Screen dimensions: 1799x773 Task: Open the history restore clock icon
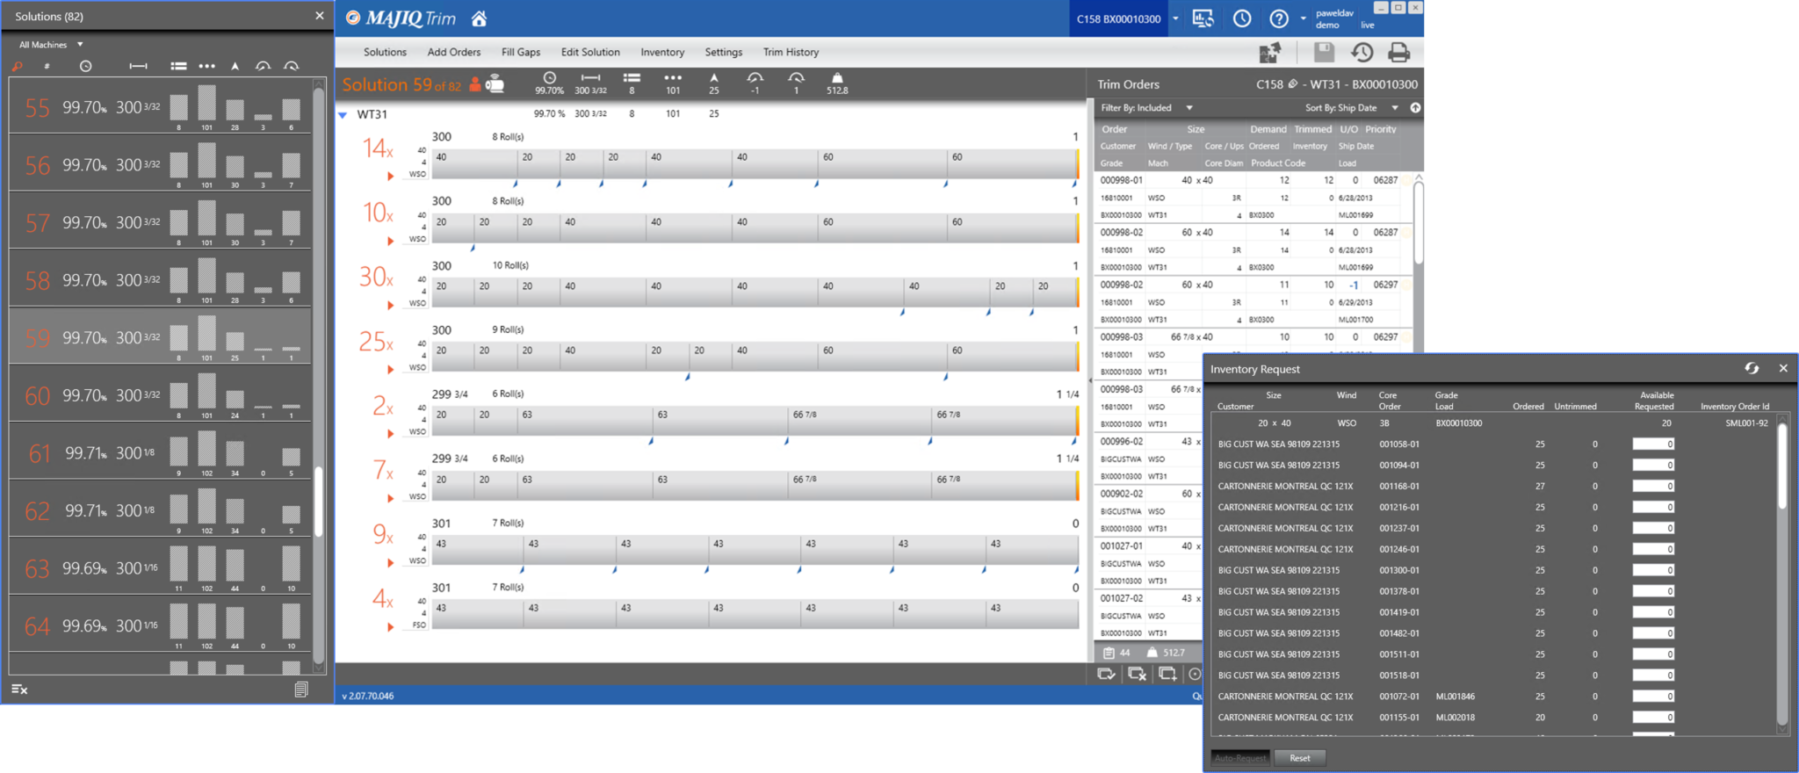click(1362, 53)
